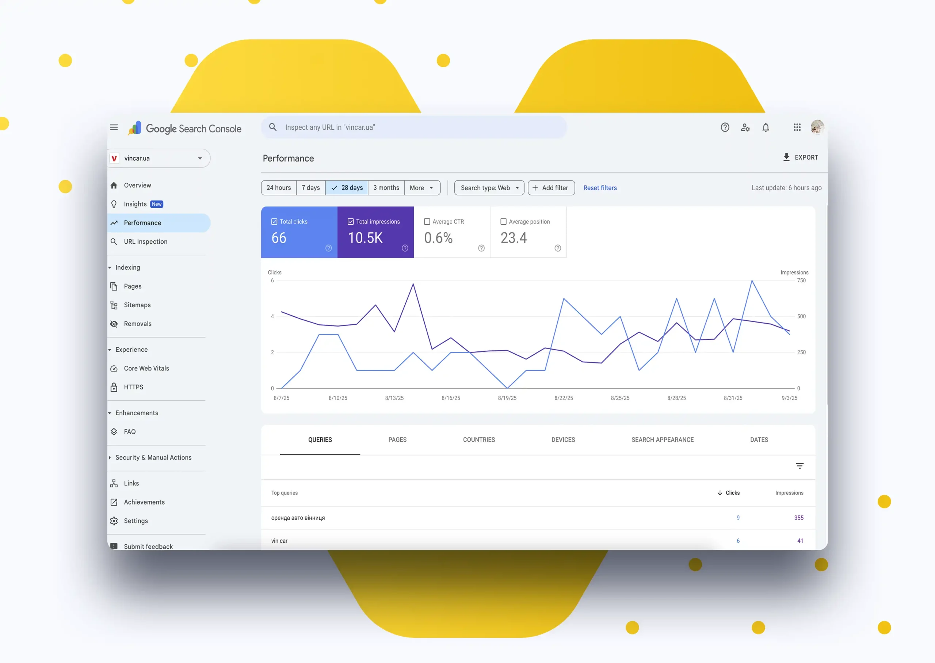Click the Overview home icon
The height and width of the screenshot is (663, 935).
[114, 185]
